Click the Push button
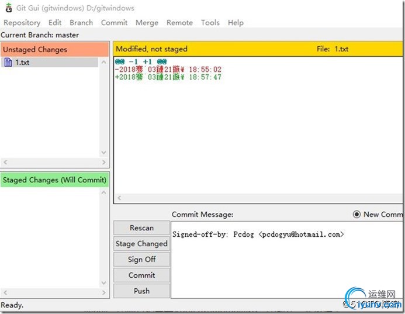Screen dimensions: 405x314 click(x=141, y=291)
